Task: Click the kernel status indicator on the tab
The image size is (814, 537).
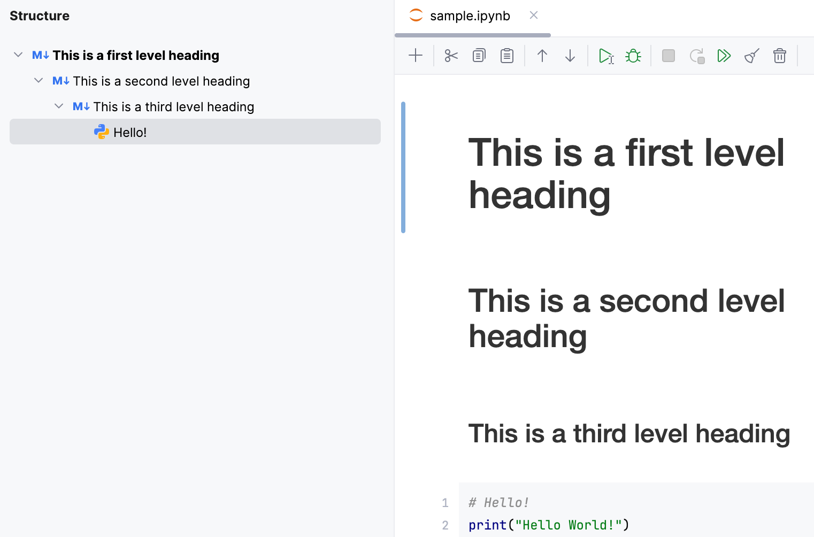Action: click(416, 16)
